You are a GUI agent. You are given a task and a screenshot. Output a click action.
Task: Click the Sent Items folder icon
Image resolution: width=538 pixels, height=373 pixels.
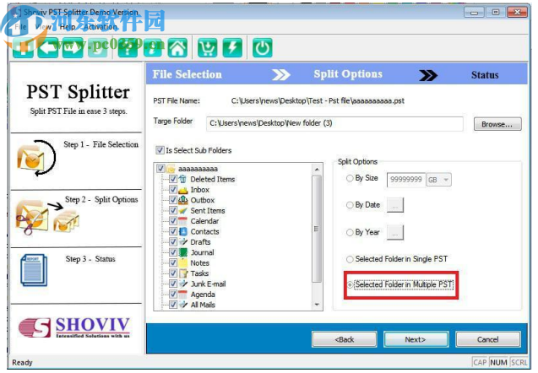(x=183, y=210)
